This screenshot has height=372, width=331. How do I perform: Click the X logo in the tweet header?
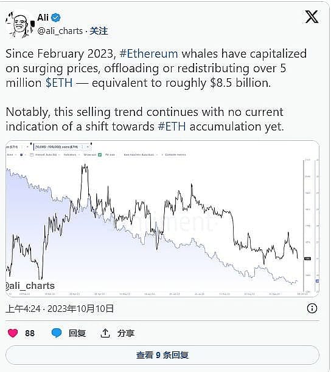click(x=312, y=17)
